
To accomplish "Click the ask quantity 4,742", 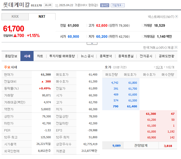I will [115, 83].
